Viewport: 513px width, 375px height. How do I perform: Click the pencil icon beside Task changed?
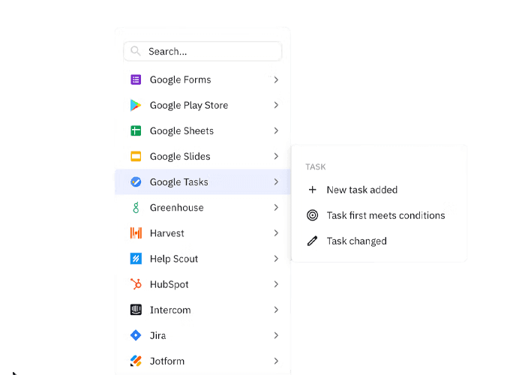[313, 241]
